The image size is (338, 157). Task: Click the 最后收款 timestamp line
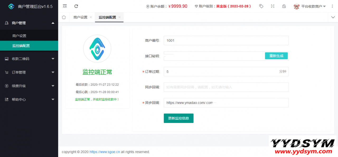(97, 85)
